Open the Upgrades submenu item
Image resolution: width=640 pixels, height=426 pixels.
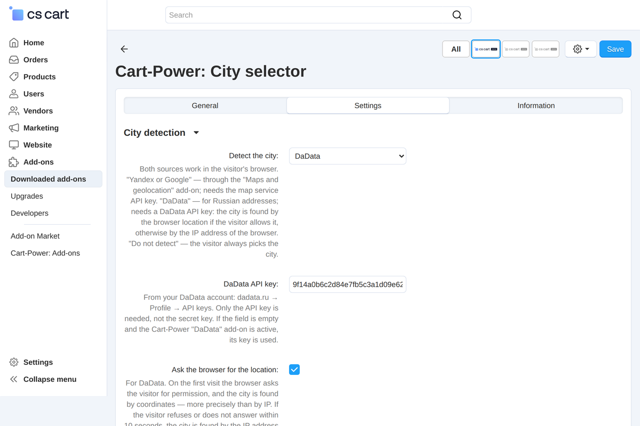(27, 196)
